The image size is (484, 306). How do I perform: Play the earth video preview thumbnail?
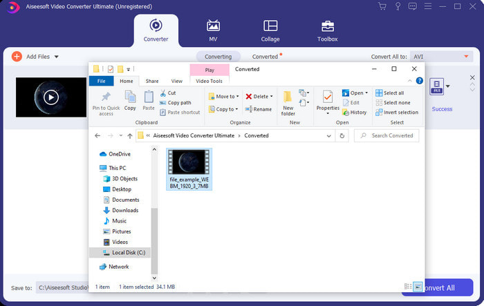click(51, 97)
